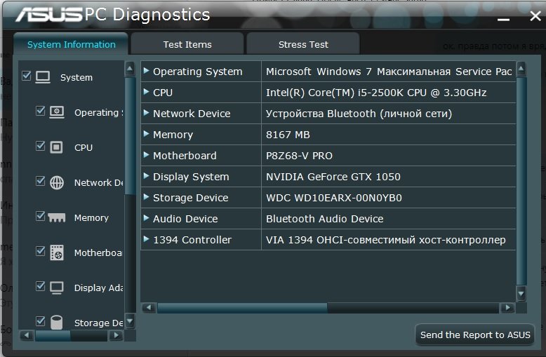546x357 pixels.
Task: Expand the Motherboard row arrow
Action: (146, 155)
